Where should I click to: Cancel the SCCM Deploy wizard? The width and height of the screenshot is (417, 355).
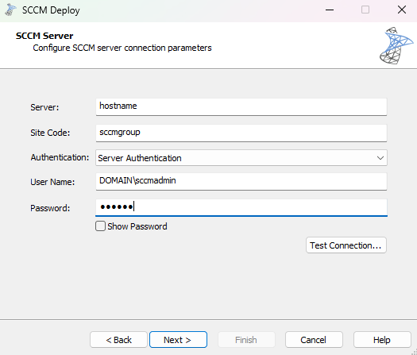314,340
